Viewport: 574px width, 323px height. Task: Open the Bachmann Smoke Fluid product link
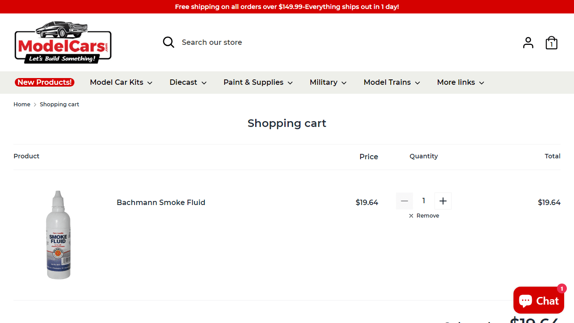161,203
